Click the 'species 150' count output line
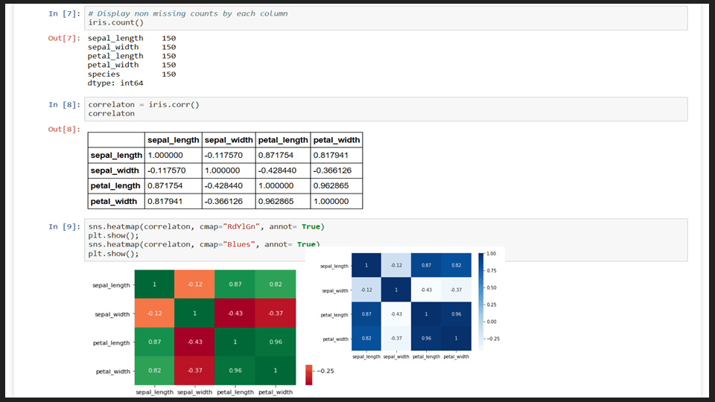 coord(132,74)
